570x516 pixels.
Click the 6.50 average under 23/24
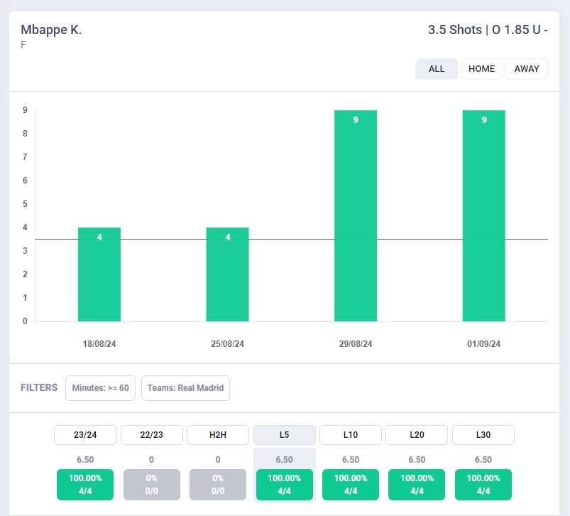85,460
